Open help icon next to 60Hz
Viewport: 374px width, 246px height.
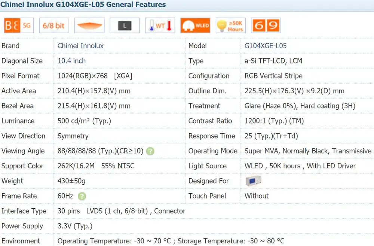pos(82,196)
